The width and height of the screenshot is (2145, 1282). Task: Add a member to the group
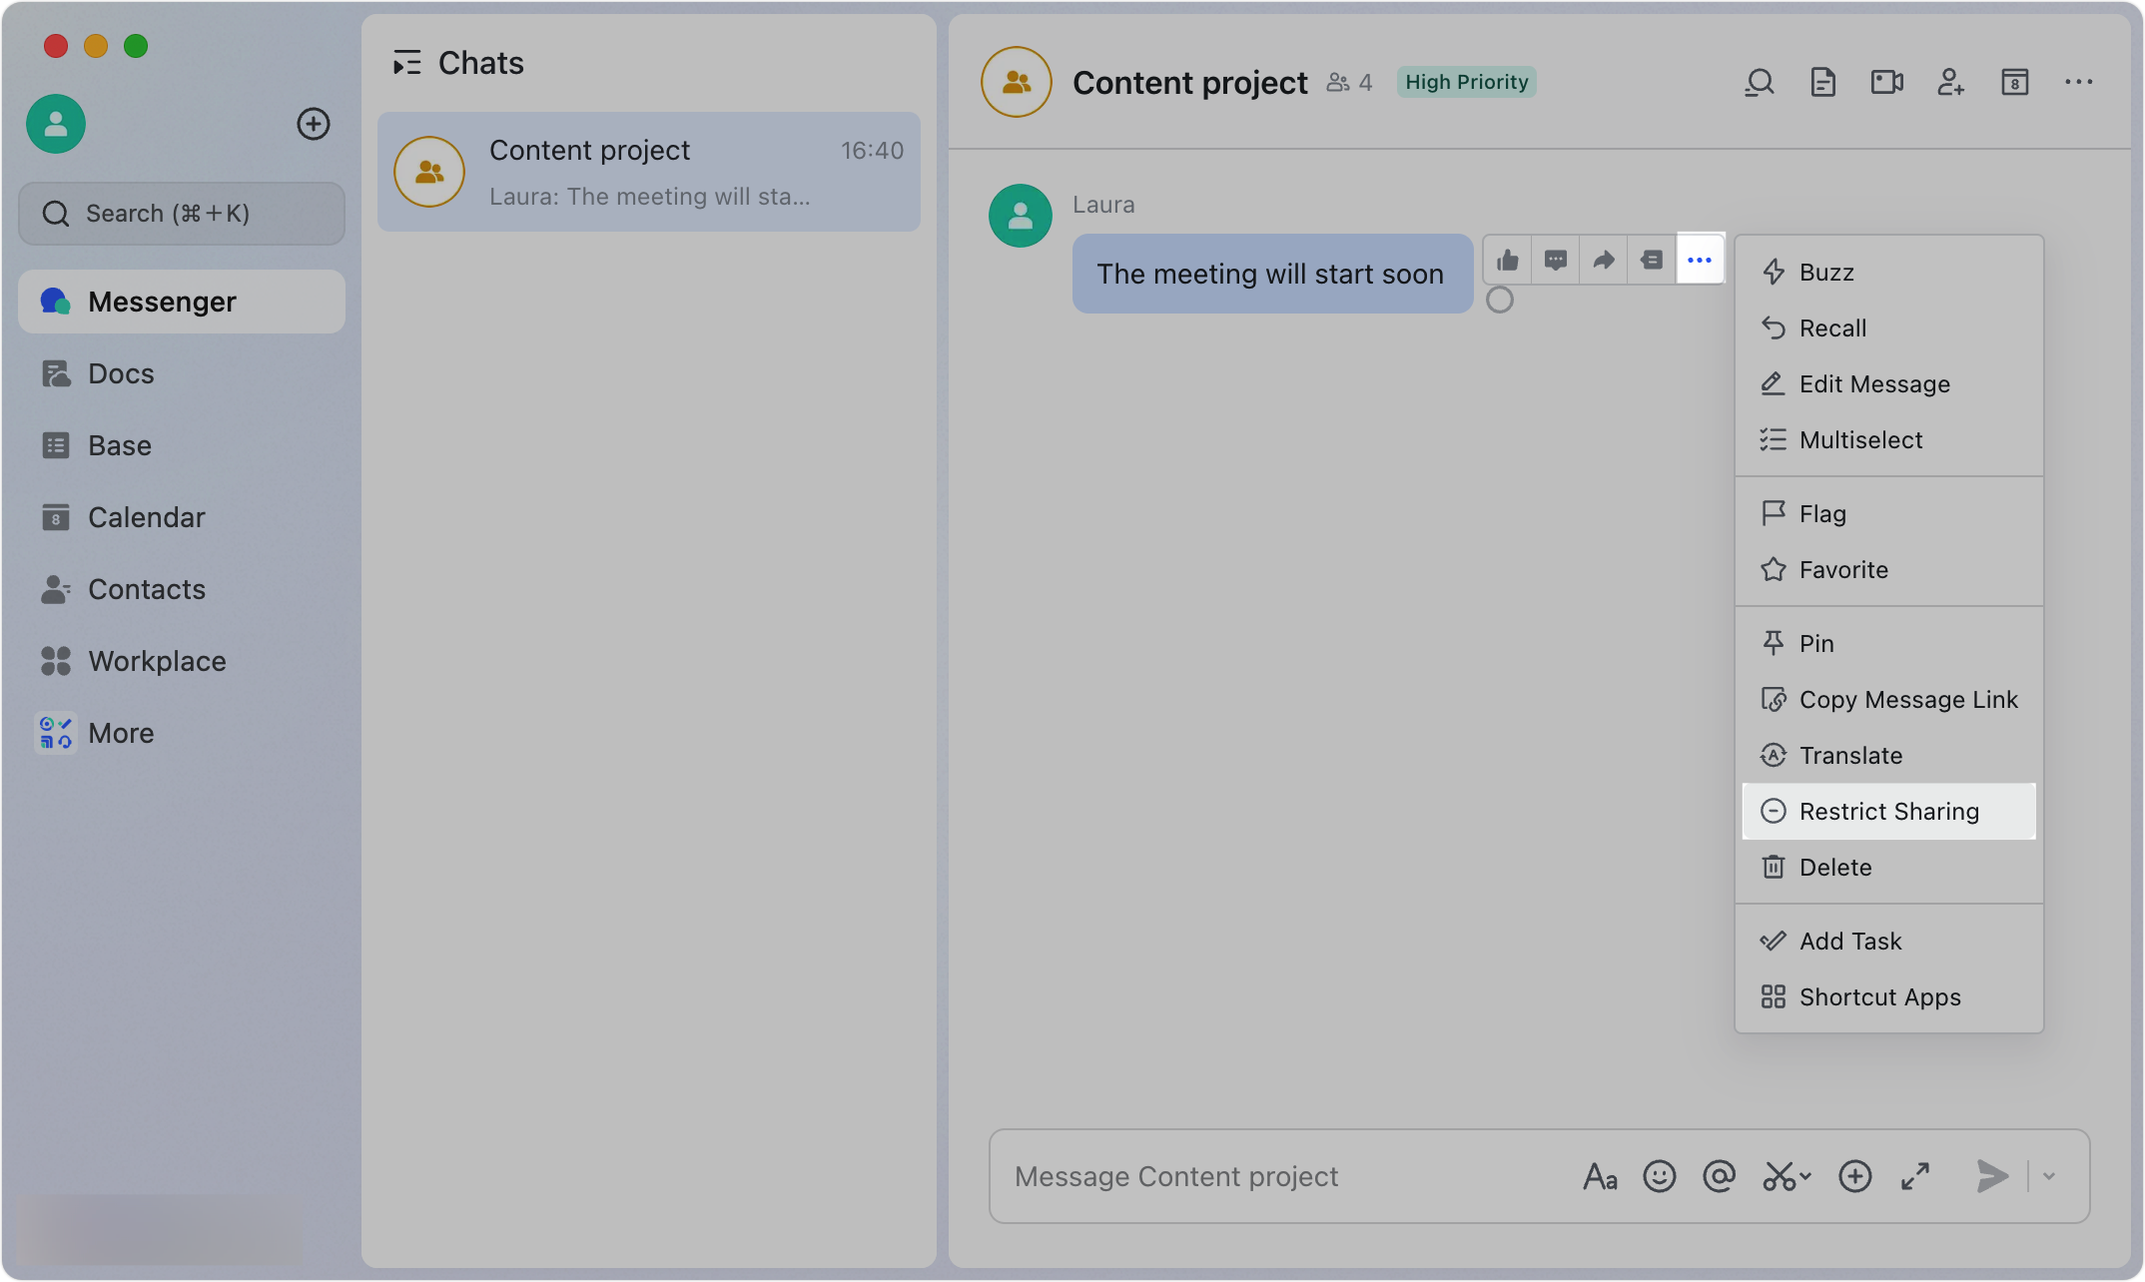click(x=1950, y=82)
